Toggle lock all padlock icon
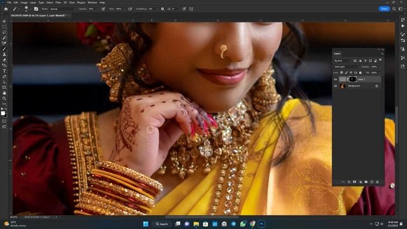Screen dimensions: 407x229 [361, 73]
